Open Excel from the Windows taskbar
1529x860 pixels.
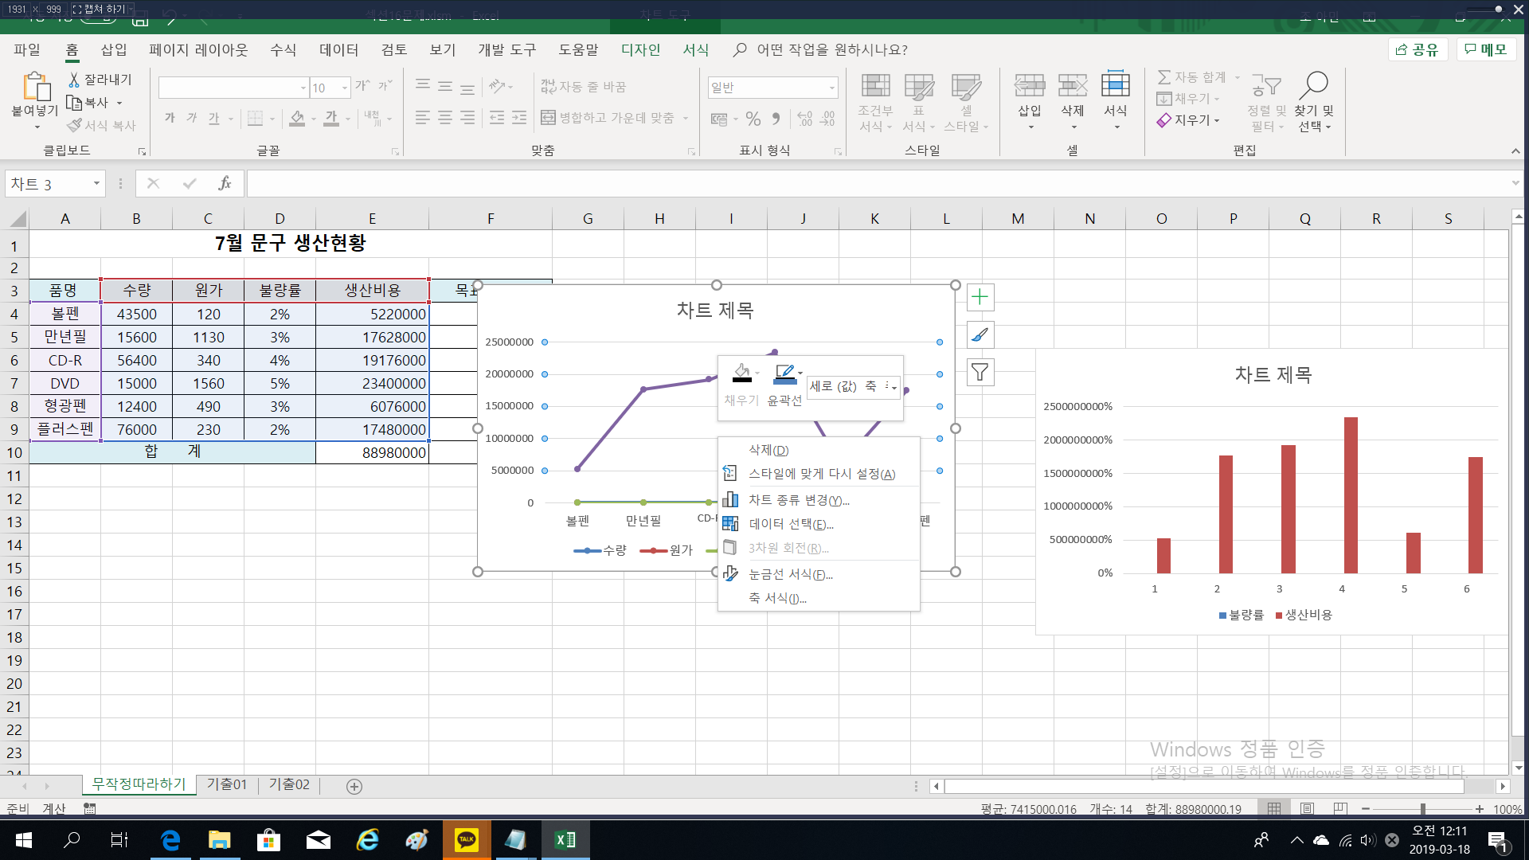[x=565, y=840]
